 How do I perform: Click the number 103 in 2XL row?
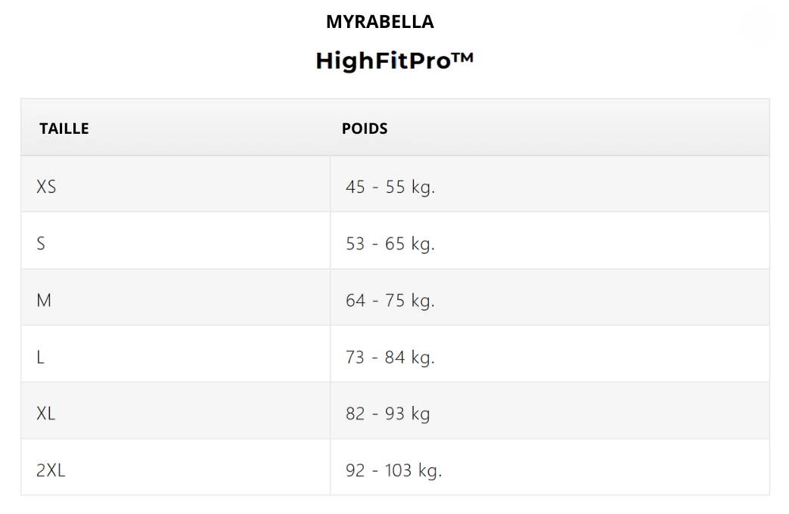pyautogui.click(x=399, y=470)
